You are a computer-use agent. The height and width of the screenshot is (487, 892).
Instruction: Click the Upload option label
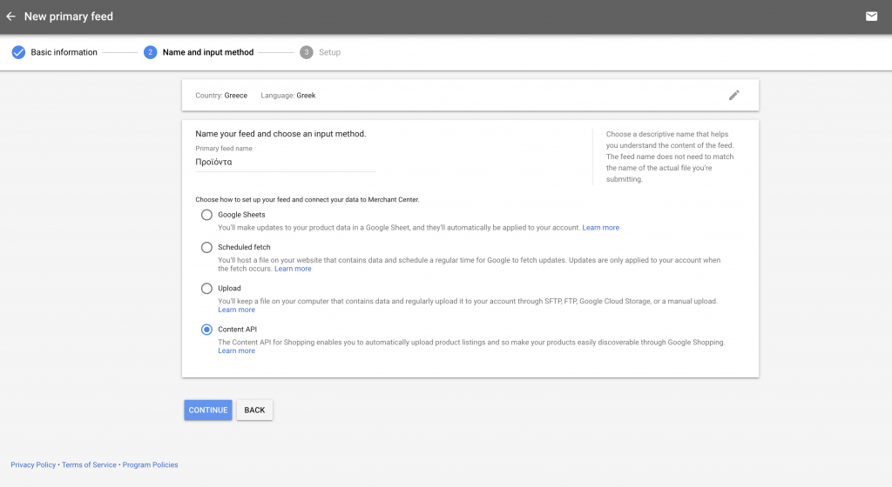[x=229, y=289]
